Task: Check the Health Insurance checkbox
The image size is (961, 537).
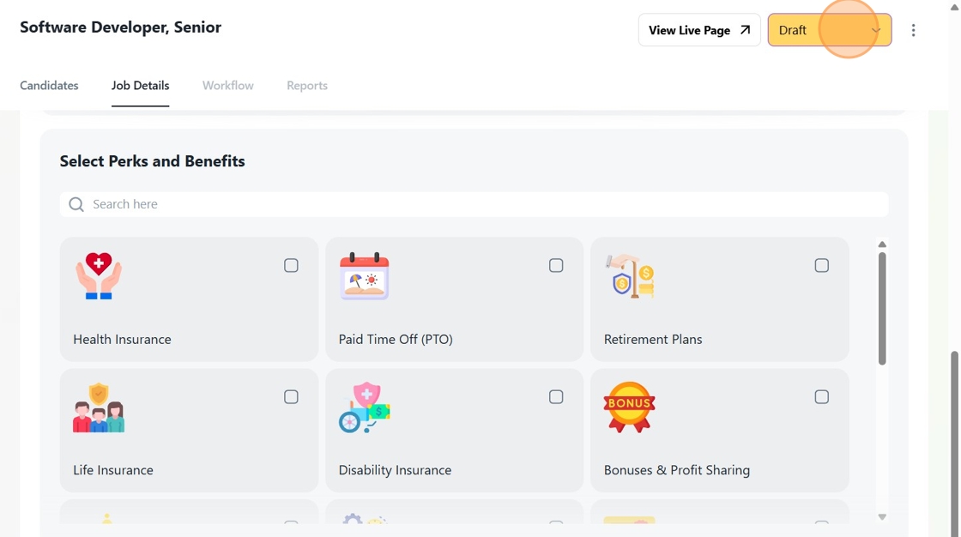Action: tap(291, 266)
